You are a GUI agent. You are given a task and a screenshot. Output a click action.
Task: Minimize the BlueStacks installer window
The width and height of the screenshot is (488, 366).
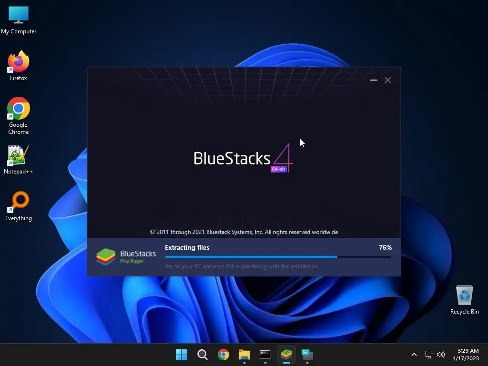(x=374, y=80)
